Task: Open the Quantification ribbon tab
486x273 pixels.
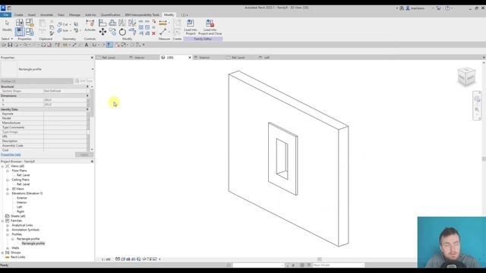Action: pos(110,15)
